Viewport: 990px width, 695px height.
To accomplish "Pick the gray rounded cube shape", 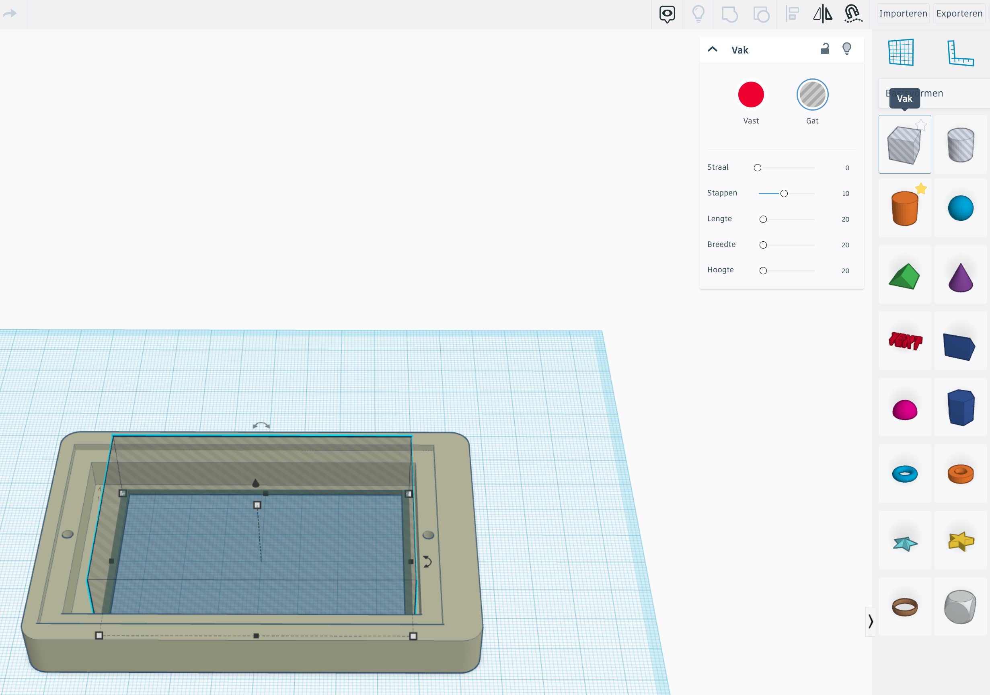I will click(x=960, y=607).
